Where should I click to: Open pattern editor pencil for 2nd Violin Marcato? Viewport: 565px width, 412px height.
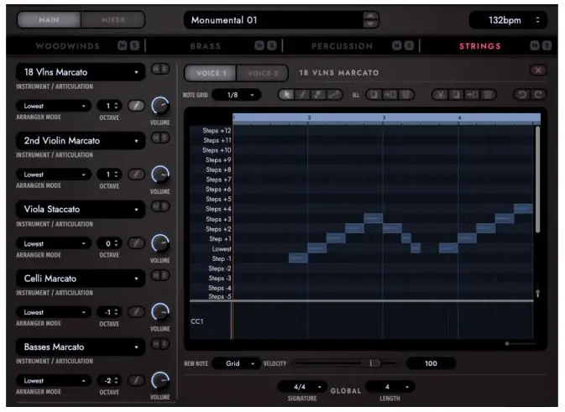pyautogui.click(x=136, y=175)
